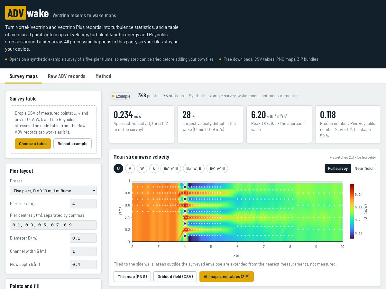This screenshot has width=386, height=289.
Task: Click the Pier layout heading
Action: point(22,171)
